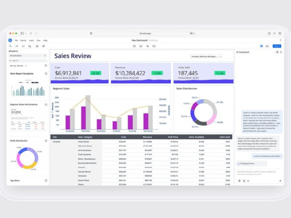Open the All Collections dropdown
Viewport: 291px width, 218px height.
28,55
